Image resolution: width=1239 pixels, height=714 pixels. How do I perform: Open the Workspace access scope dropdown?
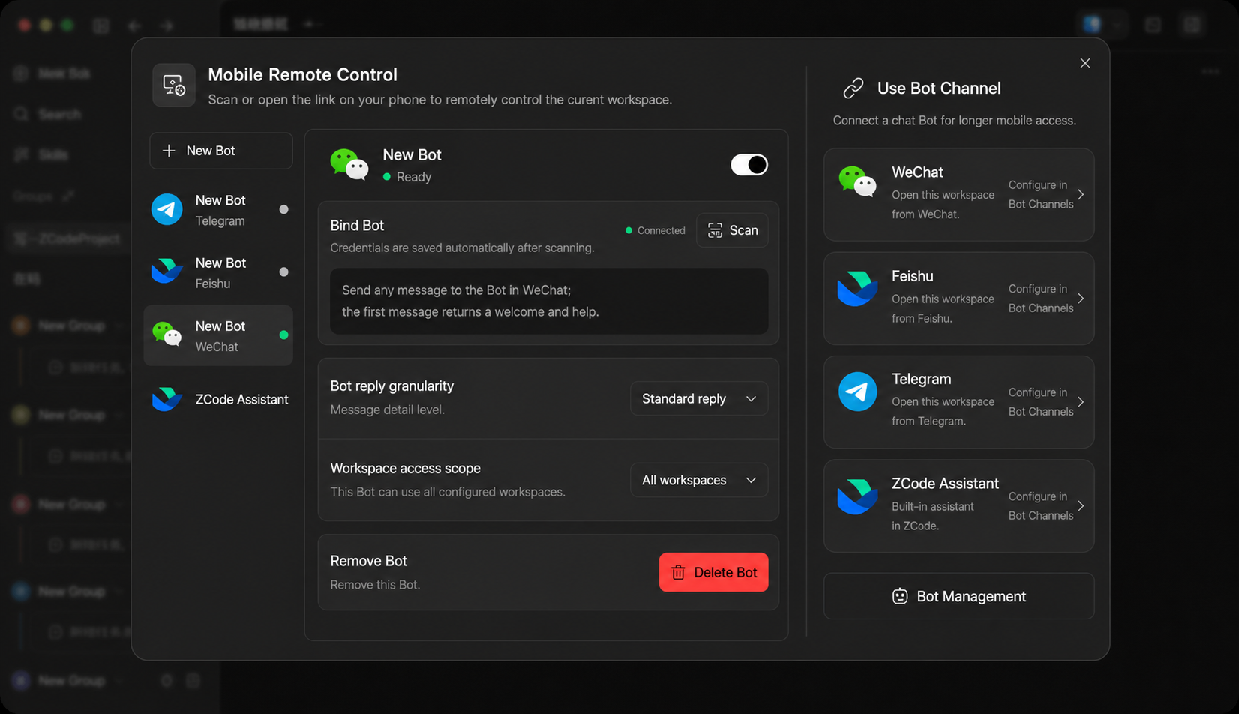(x=699, y=480)
